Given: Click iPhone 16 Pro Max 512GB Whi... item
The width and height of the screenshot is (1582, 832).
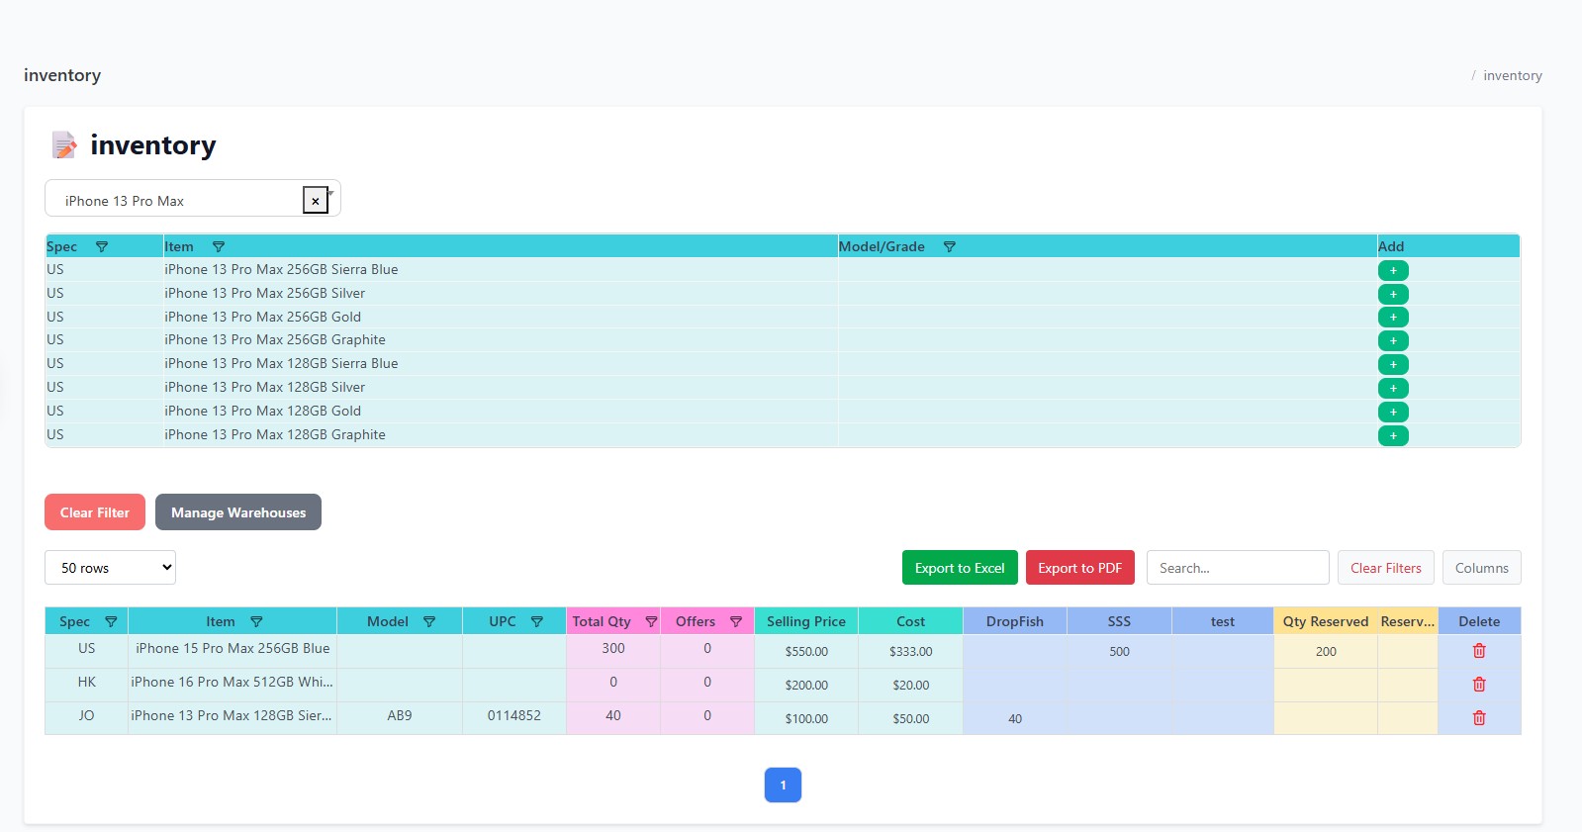Looking at the screenshot, I should (x=232, y=682).
